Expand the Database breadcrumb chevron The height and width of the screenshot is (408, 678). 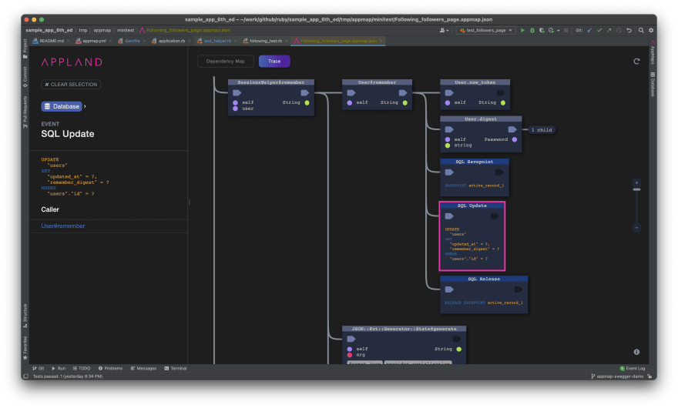85,106
